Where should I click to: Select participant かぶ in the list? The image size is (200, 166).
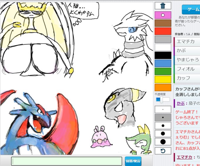pyautogui.click(x=187, y=51)
